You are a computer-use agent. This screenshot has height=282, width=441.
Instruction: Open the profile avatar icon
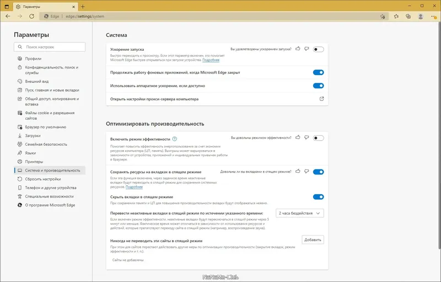[421, 17]
